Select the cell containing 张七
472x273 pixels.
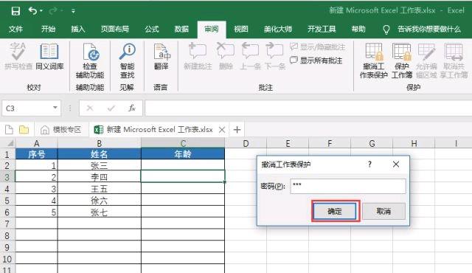pyautogui.click(x=99, y=212)
